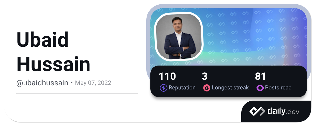Click the Ubaid name heading
Viewport: 315px width, 126px height.
pyautogui.click(x=43, y=40)
